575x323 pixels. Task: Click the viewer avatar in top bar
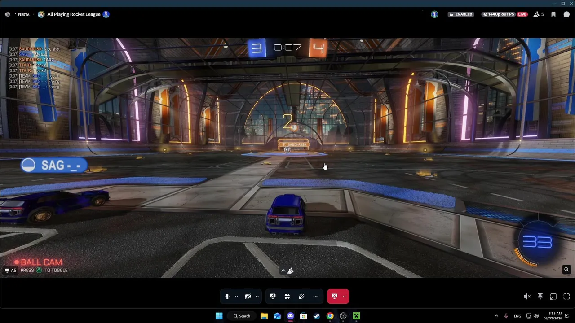click(434, 14)
